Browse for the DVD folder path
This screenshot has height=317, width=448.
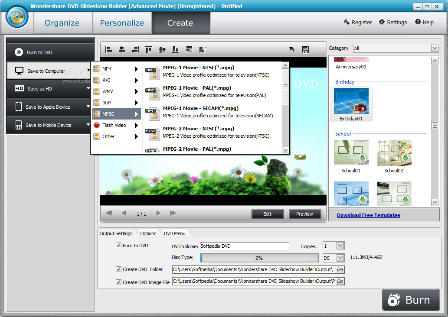pyautogui.click(x=340, y=269)
